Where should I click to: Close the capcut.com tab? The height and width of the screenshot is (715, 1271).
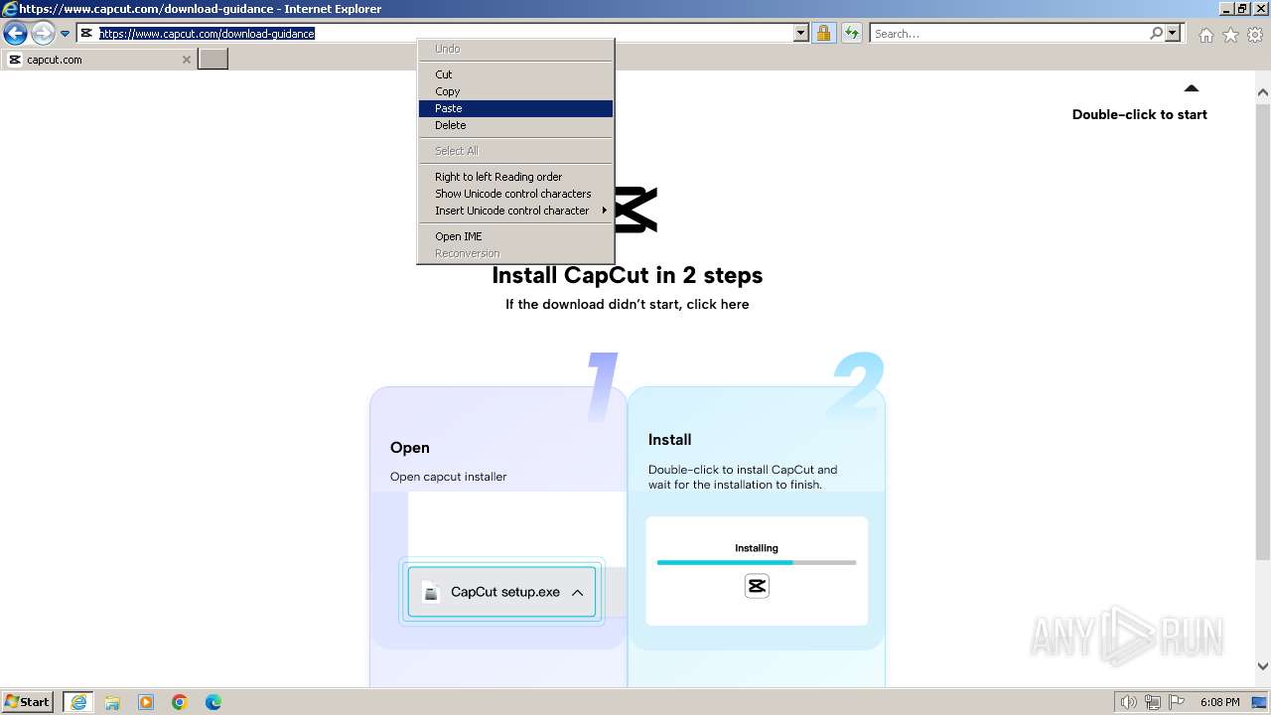[x=186, y=60]
